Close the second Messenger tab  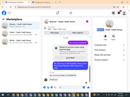(56, 2)
